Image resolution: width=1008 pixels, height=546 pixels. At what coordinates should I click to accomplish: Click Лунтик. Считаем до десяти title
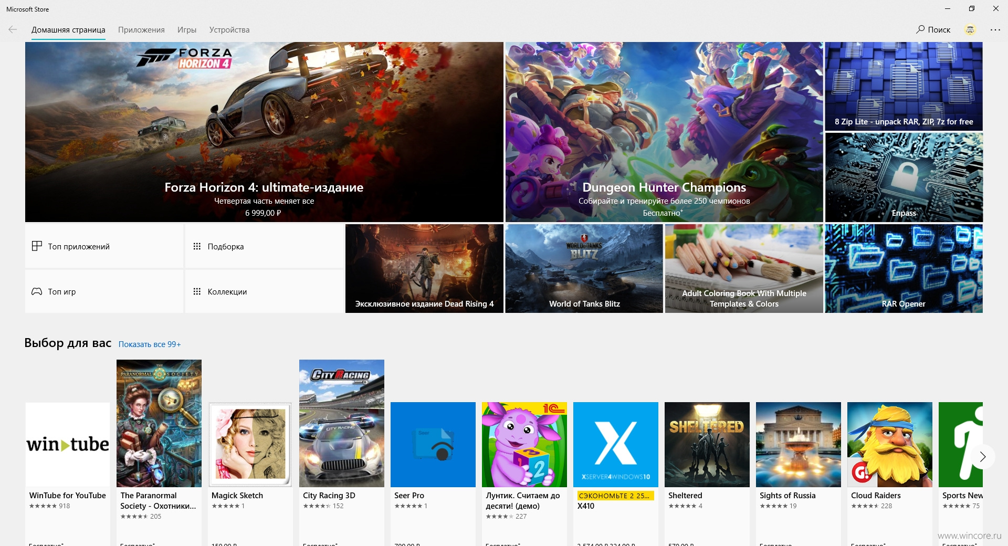pyautogui.click(x=523, y=501)
